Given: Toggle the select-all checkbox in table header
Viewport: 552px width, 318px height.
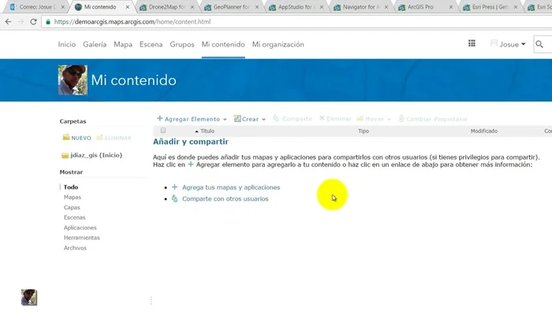Looking at the screenshot, I should (163, 131).
